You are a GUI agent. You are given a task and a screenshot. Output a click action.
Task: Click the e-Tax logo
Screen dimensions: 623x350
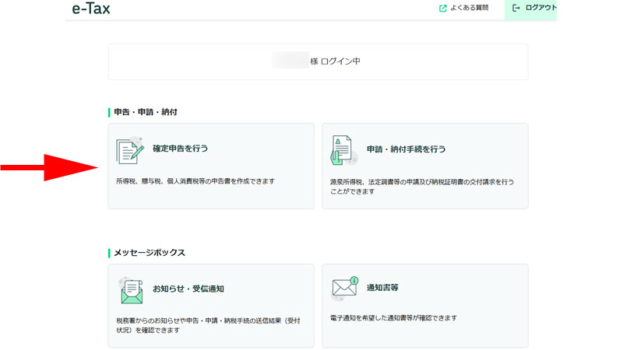[x=91, y=9]
